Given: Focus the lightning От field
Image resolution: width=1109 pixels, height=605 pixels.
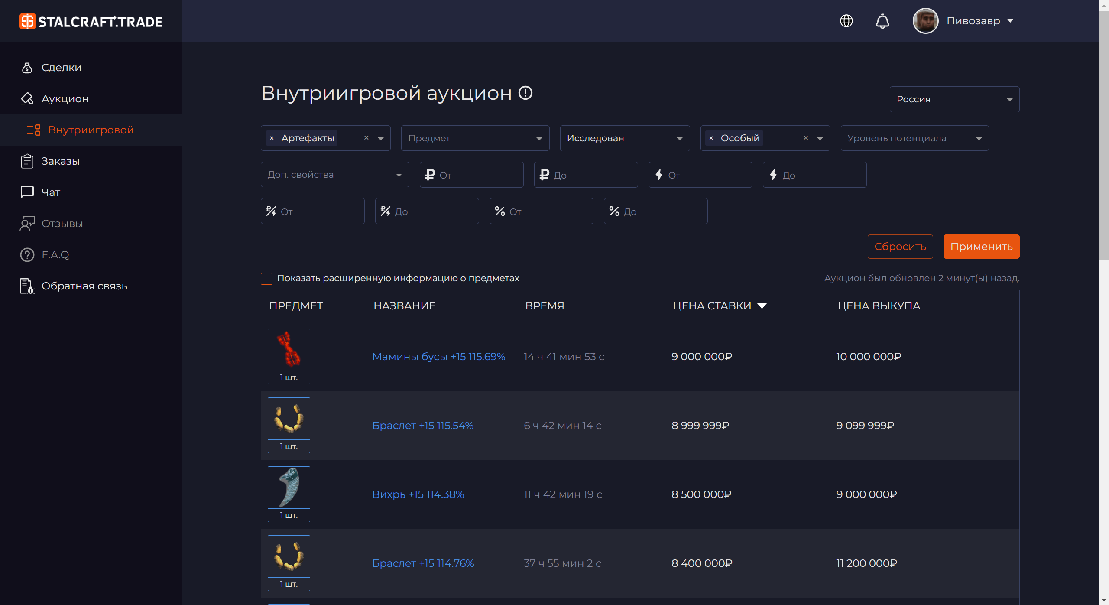Looking at the screenshot, I should (700, 175).
